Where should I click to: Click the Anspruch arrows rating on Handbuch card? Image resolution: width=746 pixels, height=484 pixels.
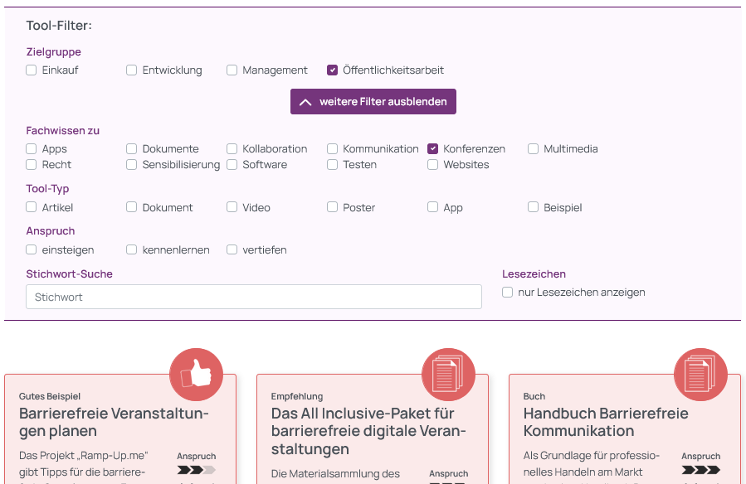[700, 470]
